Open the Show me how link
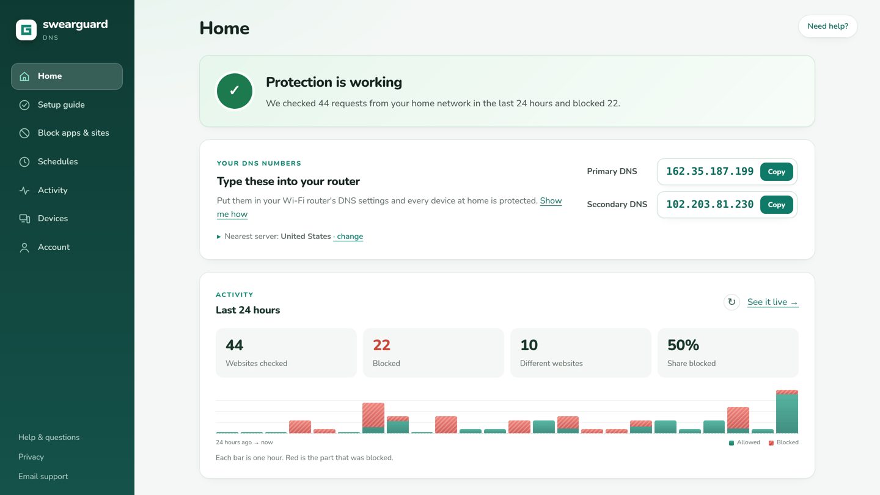Viewport: 880px width, 495px height. [551, 200]
